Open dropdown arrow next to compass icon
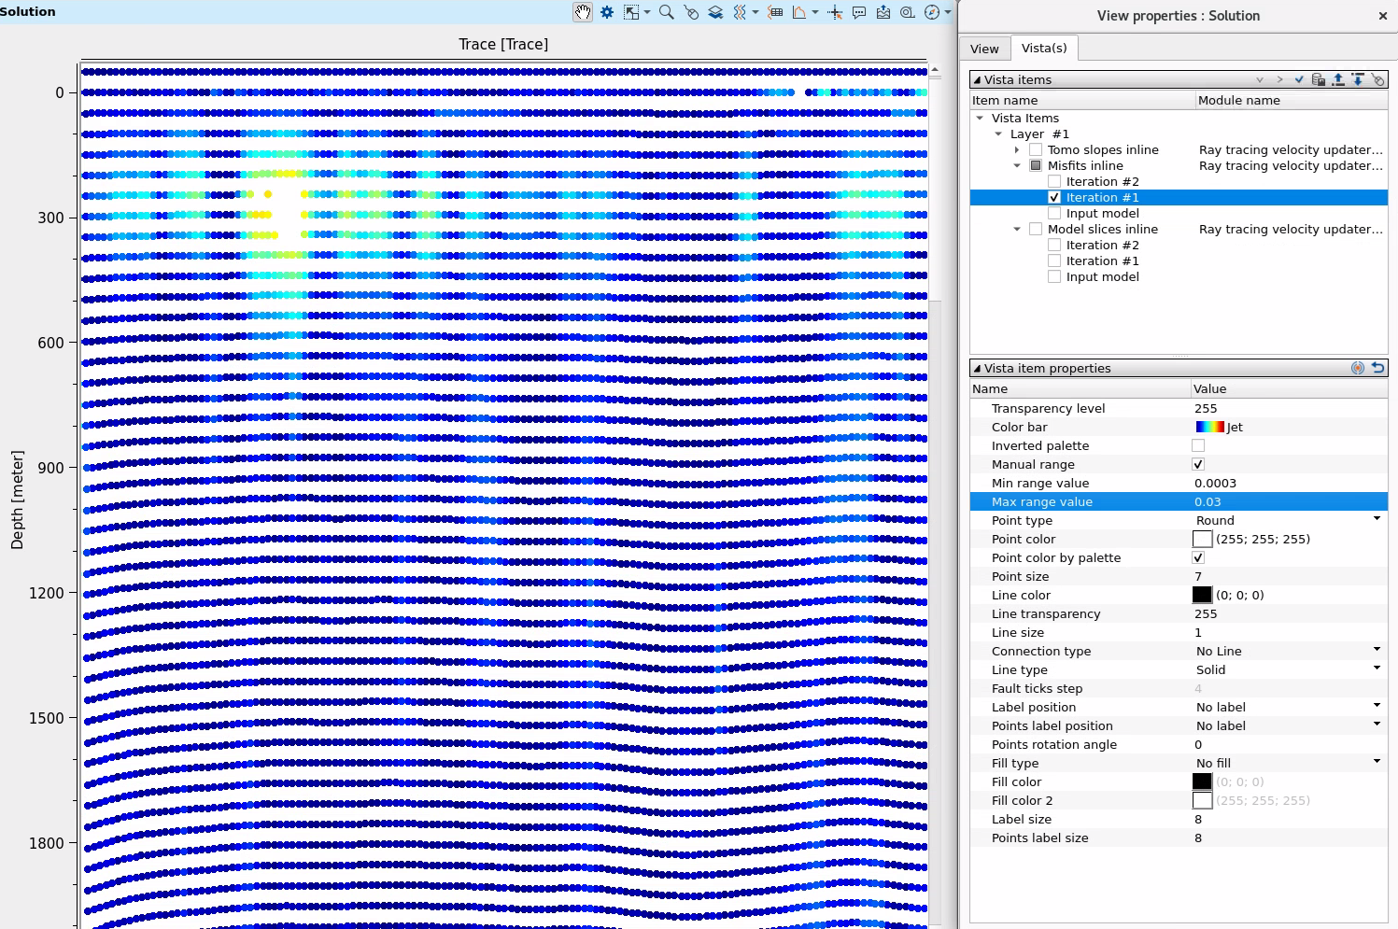Image resolution: width=1398 pixels, height=929 pixels. (x=948, y=12)
